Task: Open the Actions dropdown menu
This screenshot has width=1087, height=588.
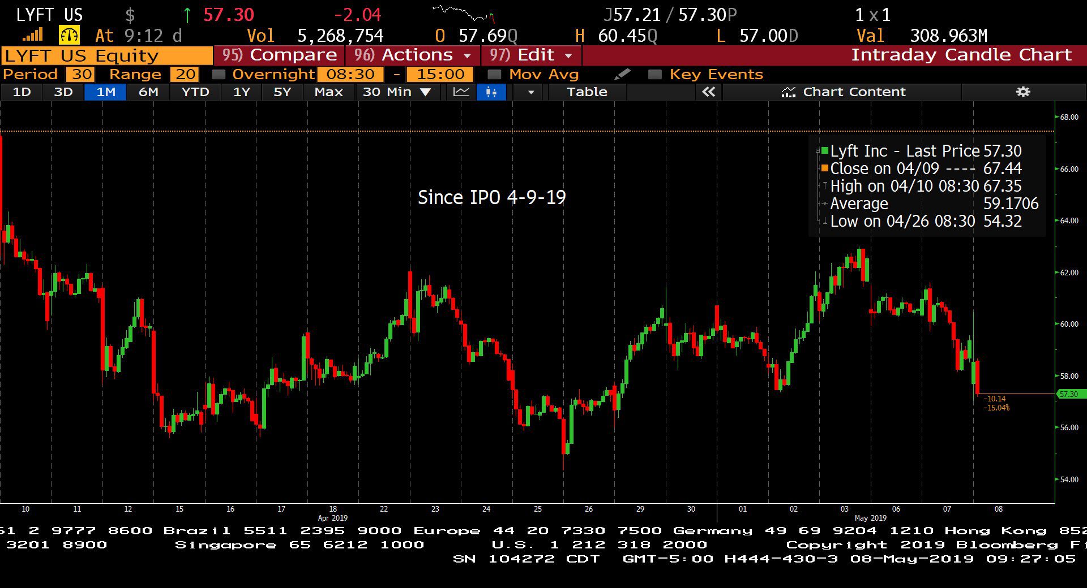Action: [413, 55]
